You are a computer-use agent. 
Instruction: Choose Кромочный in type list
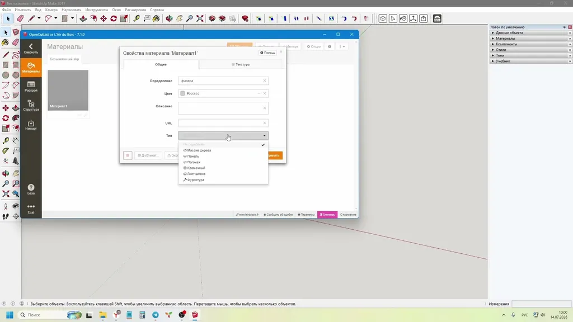click(223, 168)
